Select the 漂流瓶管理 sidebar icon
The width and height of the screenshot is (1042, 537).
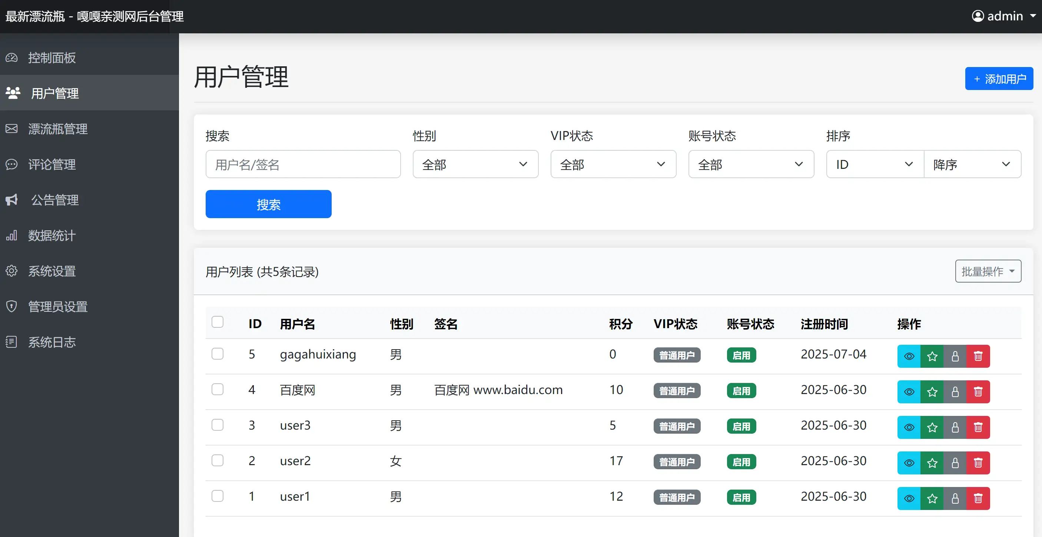coord(12,129)
